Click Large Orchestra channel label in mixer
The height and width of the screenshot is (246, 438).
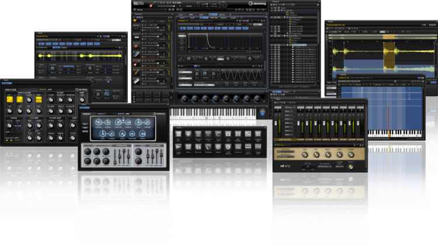coord(284,139)
